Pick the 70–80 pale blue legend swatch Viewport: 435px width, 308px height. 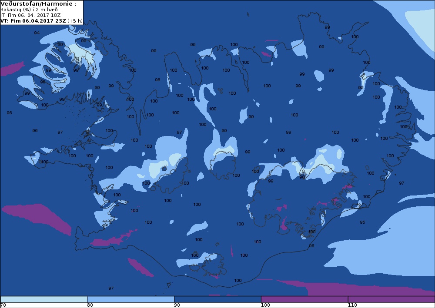[x=44, y=299]
